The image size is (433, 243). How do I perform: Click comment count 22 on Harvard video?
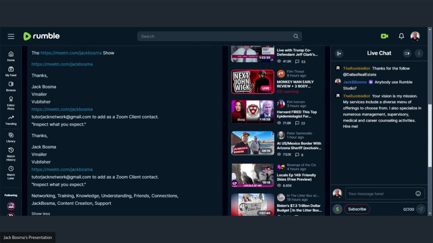point(300,123)
